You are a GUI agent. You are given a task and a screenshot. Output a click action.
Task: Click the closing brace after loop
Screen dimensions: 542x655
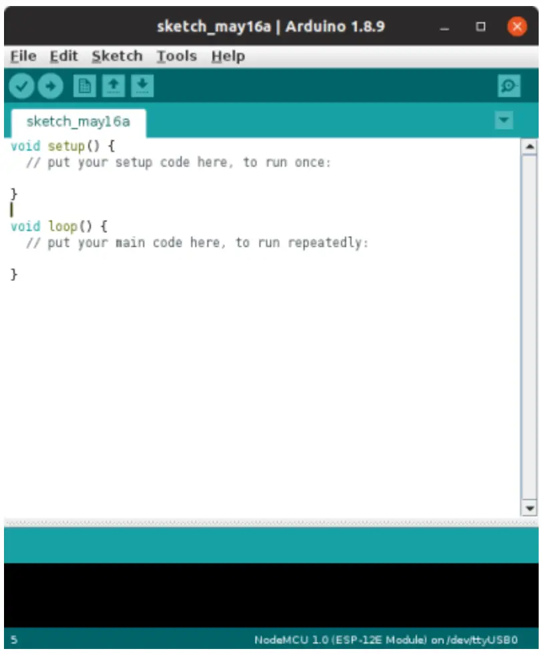tap(14, 274)
